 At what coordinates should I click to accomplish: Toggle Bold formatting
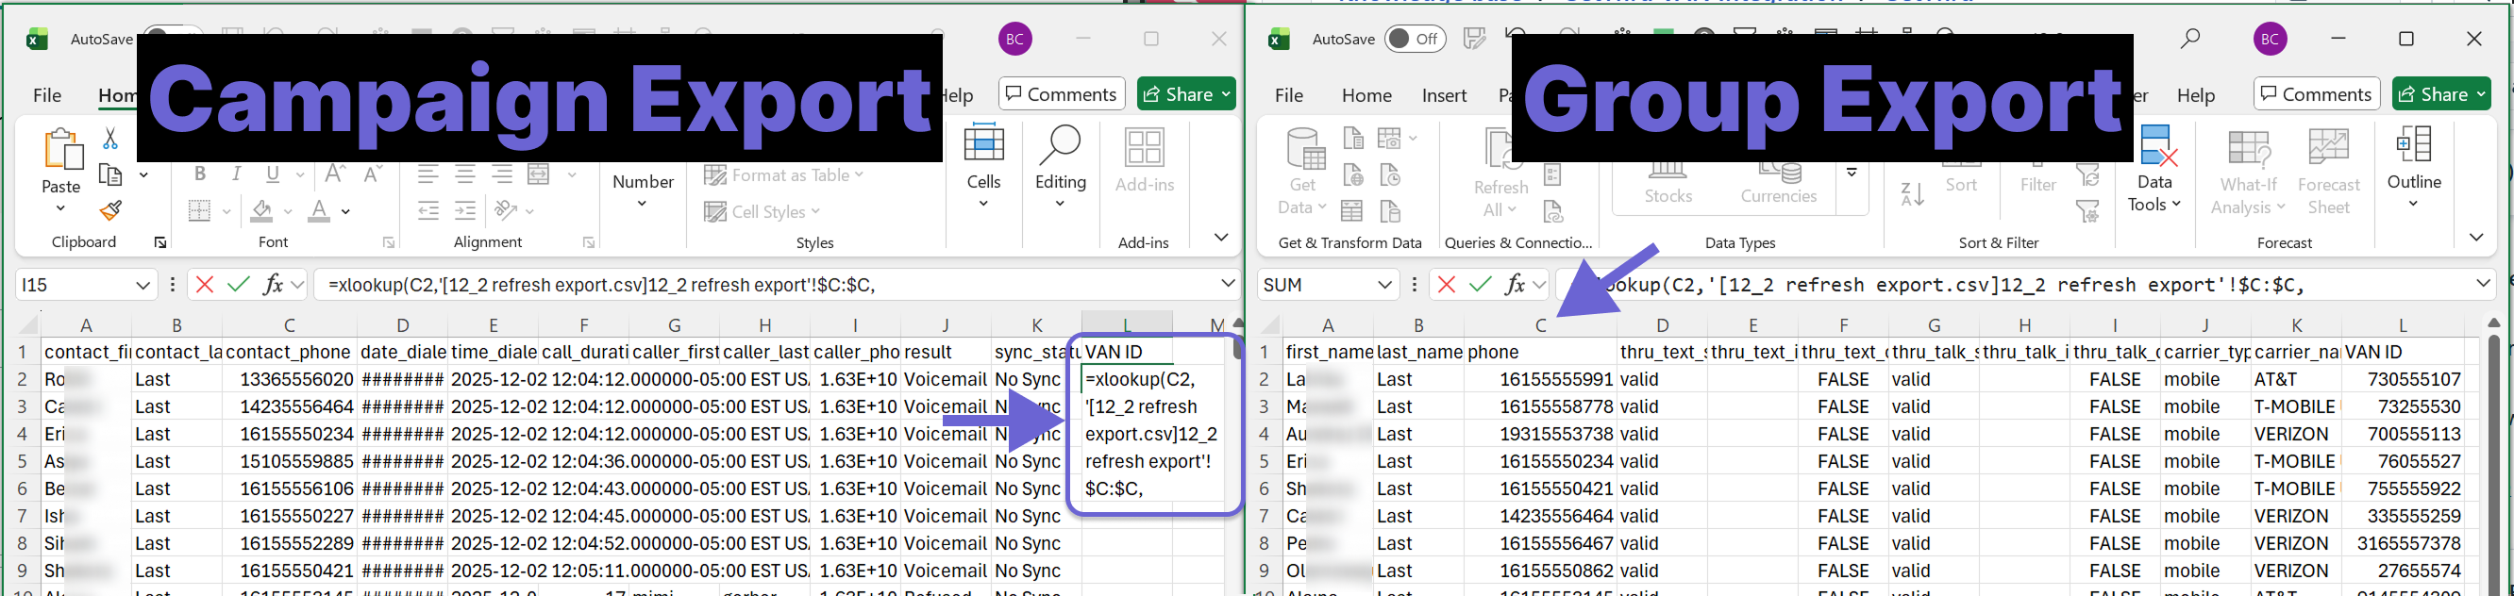200,174
